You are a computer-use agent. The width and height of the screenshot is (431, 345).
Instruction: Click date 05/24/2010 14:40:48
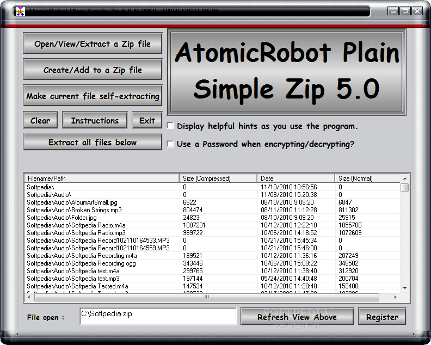(289, 279)
